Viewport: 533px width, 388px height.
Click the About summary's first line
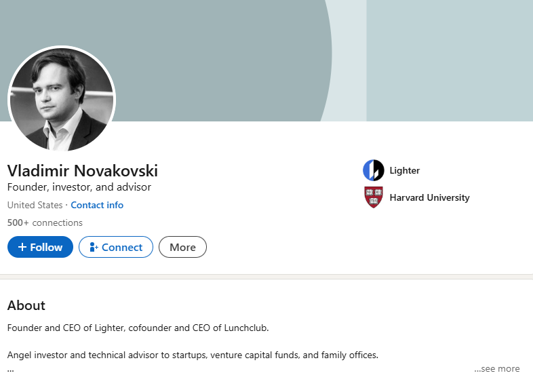click(x=138, y=328)
